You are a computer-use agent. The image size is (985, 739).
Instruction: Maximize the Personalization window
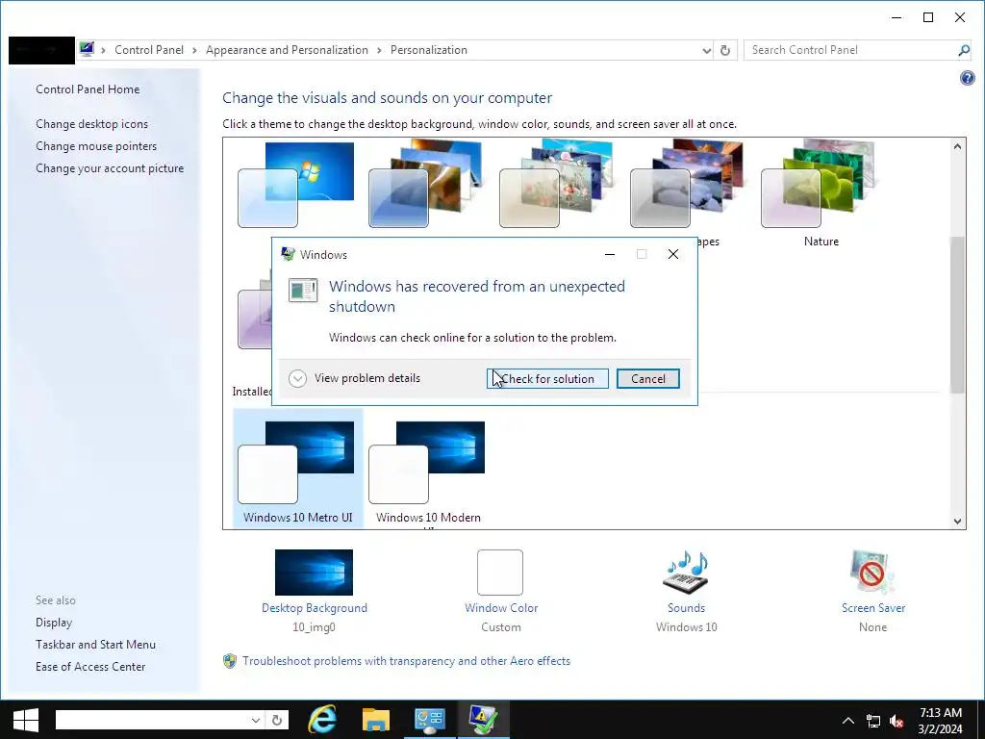(x=928, y=17)
